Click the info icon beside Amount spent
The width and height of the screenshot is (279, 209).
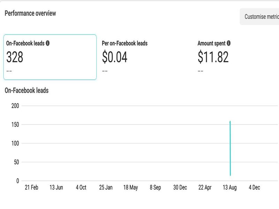tap(228, 44)
